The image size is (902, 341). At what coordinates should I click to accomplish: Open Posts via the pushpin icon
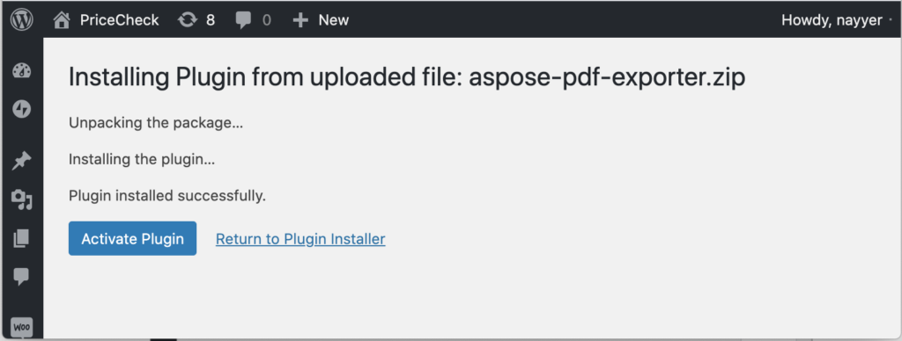point(22,161)
